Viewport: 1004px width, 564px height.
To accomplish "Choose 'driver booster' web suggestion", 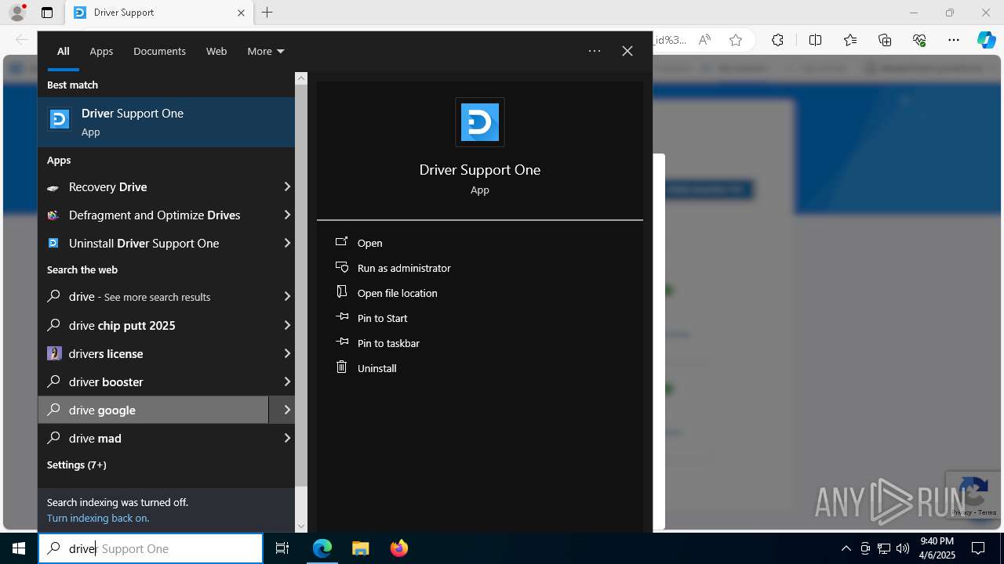I will (x=154, y=381).
